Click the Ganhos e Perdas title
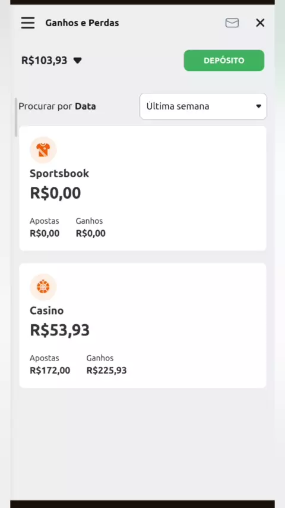This screenshot has height=508, width=285. click(x=82, y=23)
